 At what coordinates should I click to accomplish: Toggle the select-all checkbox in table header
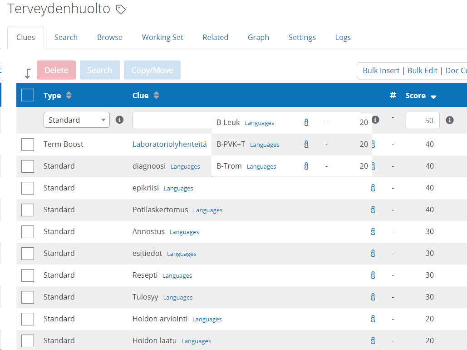[28, 95]
